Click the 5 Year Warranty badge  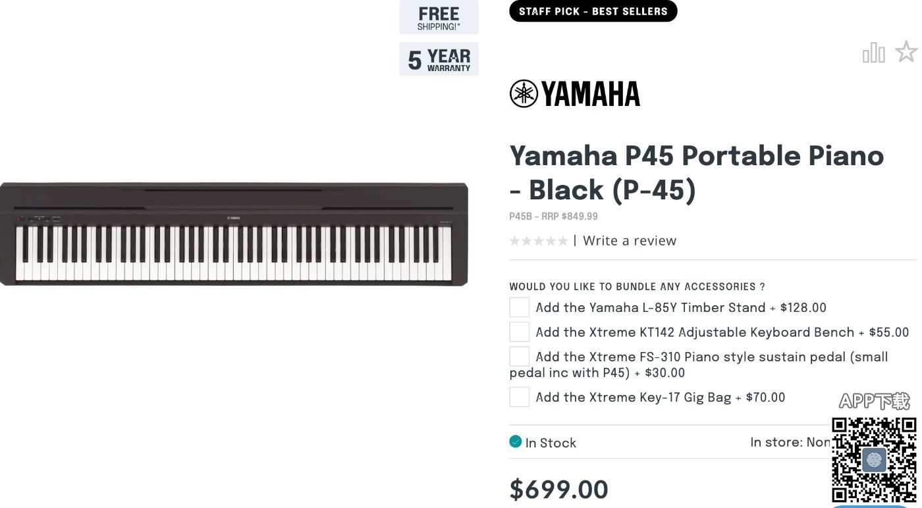(439, 60)
